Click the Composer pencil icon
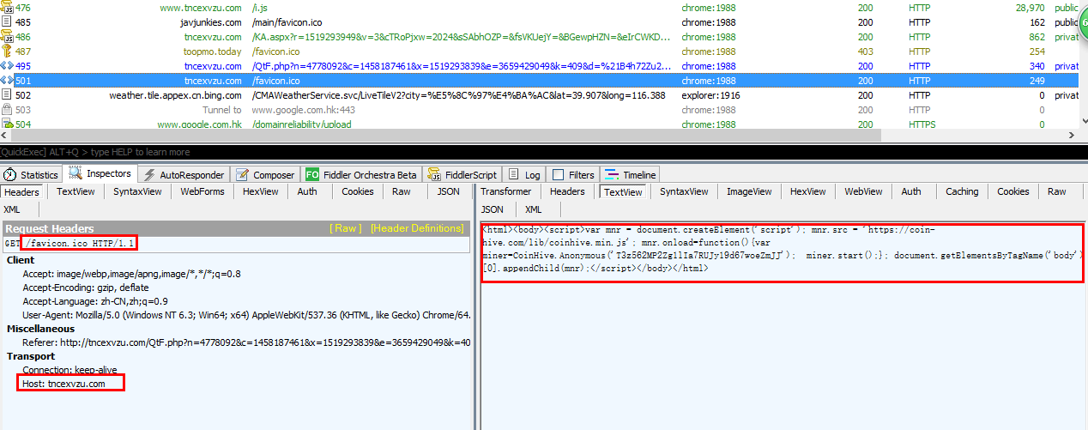The image size is (1088, 430). pos(242,175)
